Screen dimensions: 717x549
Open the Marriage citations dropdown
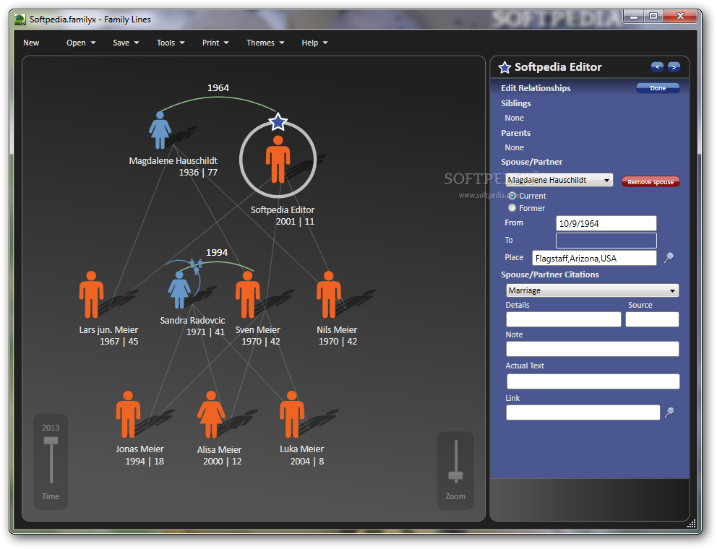[x=592, y=290]
